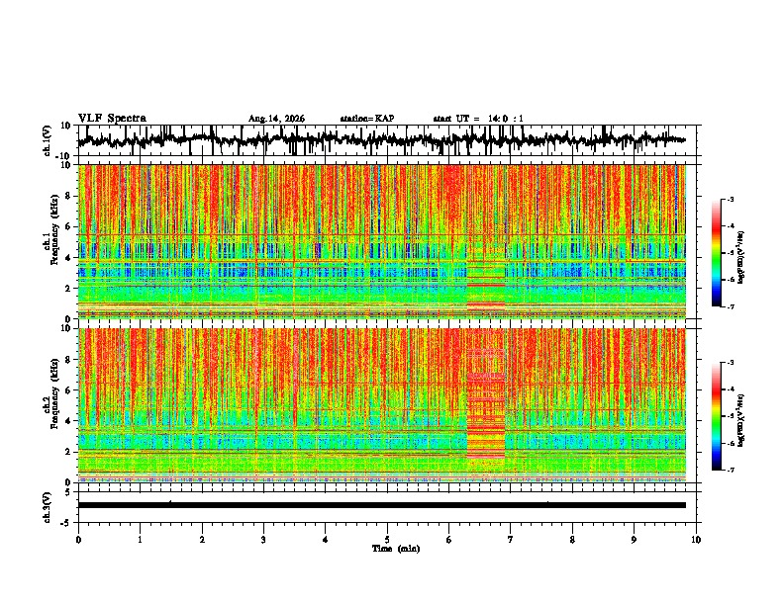Screen dimensions: 784x605
Task: Click the 9 minute tick label
Action: tap(634, 540)
